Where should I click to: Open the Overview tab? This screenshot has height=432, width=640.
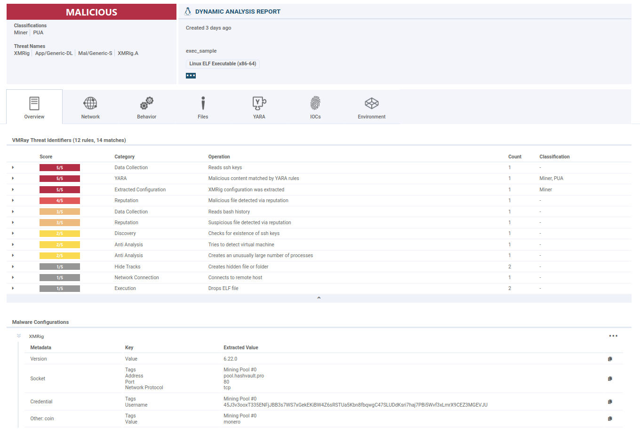click(34, 107)
